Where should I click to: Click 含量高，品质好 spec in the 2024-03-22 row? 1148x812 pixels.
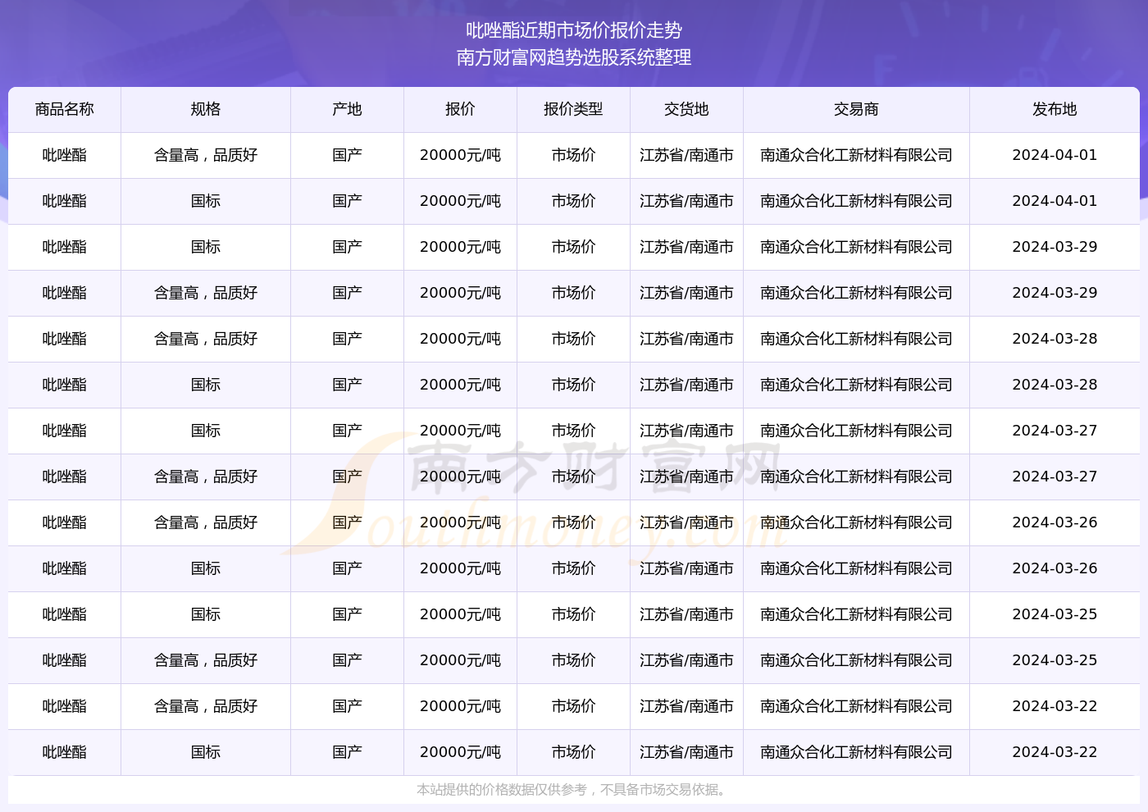(x=206, y=706)
